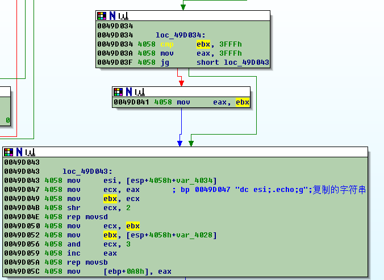This screenshot has width=384, height=280.
Task: Select the breakpoint comment on address 0049D047
Action: [x=268, y=190]
